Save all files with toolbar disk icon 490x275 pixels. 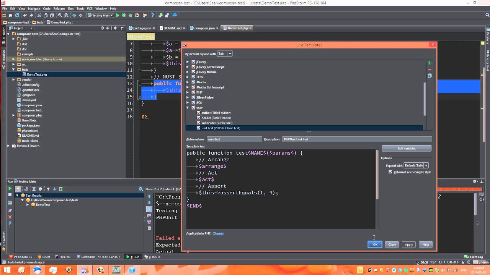tap(11, 15)
